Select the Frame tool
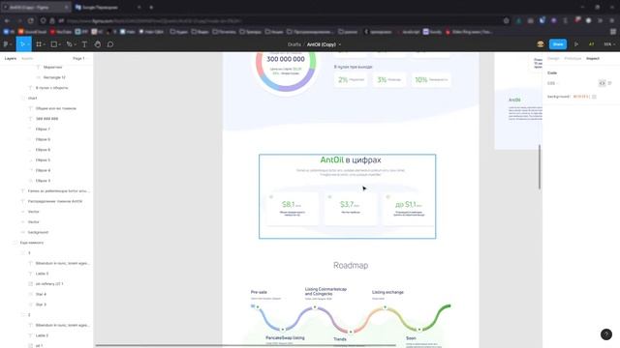This screenshot has width=620, height=348. tap(40, 44)
